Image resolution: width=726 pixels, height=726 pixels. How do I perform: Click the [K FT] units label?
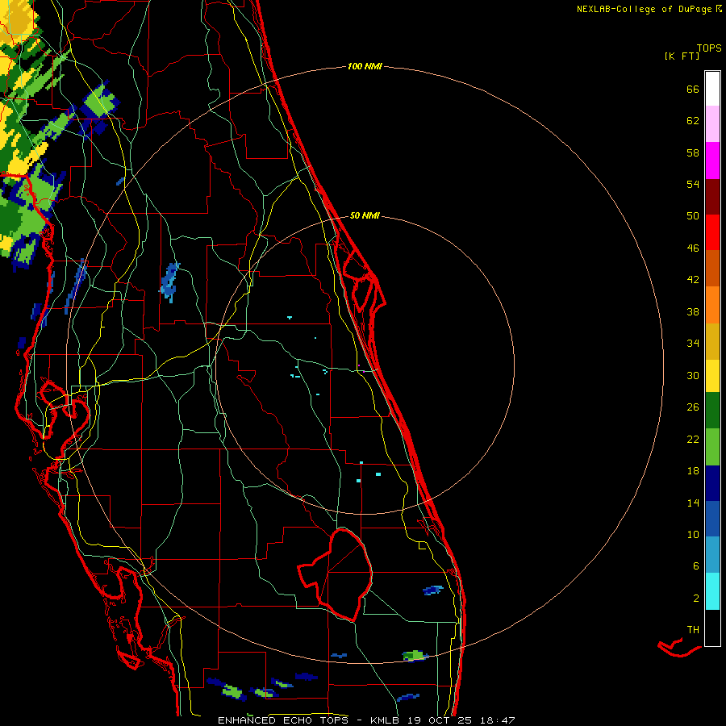click(x=682, y=56)
